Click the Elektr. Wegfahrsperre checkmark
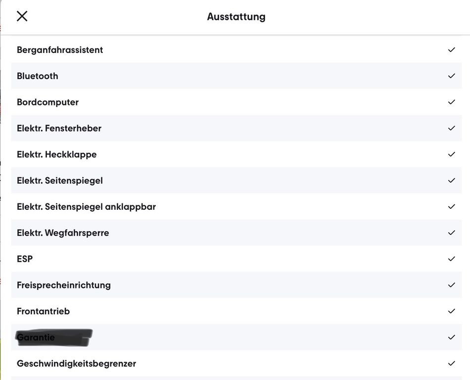 coord(451,233)
